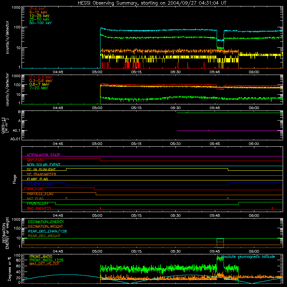Select the 12-25 keV legend label
This screenshot has width=287, height=287.
point(39,16)
